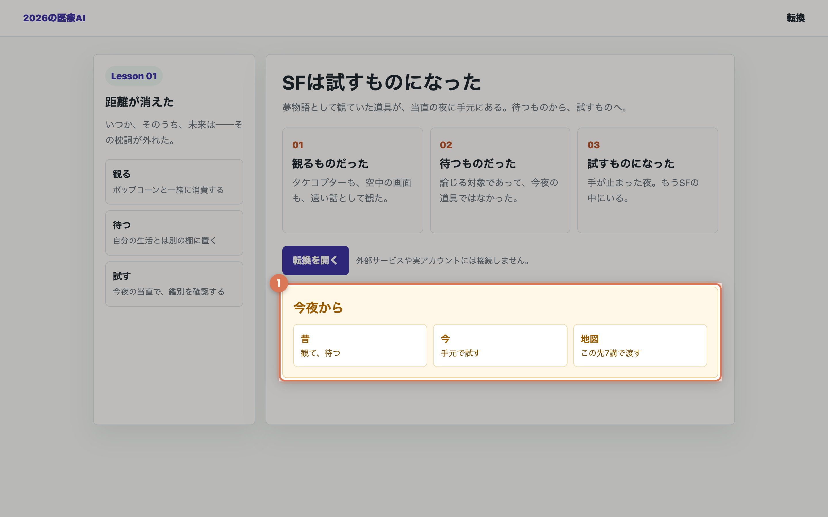This screenshot has width=828, height=517.
Task: Click the タケコプターも description text
Action: [352, 190]
